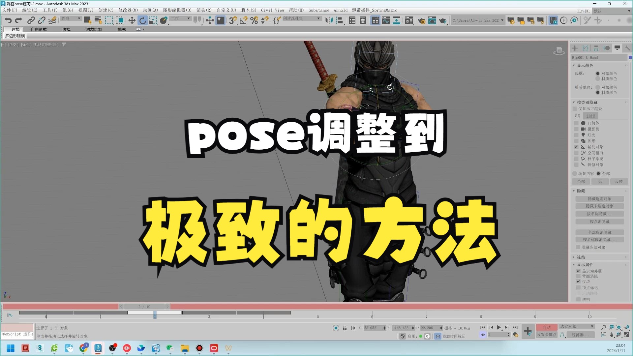Viewport: 633px width, 356px height.
Task: Select wireframe Object Color radio option
Action: click(598, 74)
